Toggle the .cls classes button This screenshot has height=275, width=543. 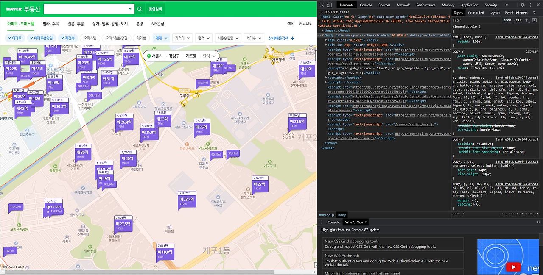click(x=518, y=20)
